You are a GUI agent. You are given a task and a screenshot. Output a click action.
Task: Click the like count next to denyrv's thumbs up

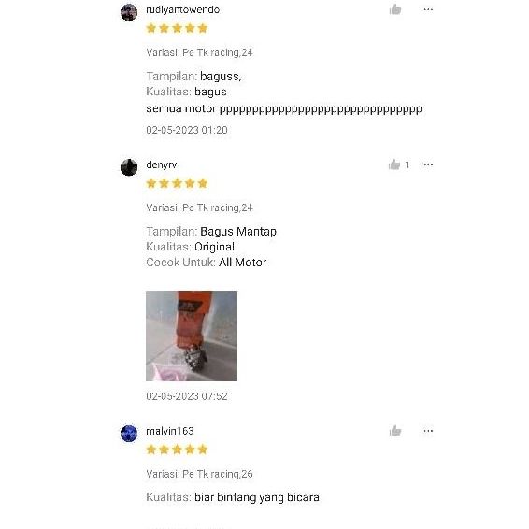click(407, 165)
